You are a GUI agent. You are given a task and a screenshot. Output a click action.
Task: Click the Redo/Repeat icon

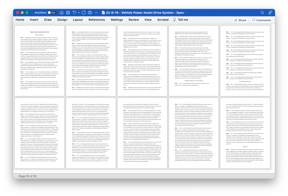(83, 12)
